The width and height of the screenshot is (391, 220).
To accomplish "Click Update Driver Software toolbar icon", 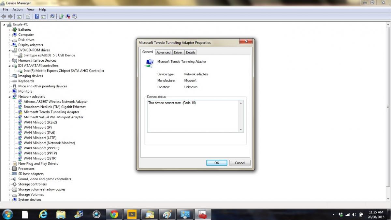I will (61, 16).
